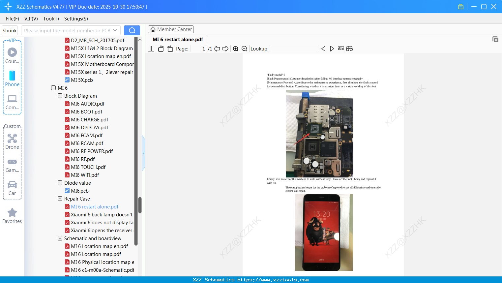Viewport: 502px width, 283px height.
Task: Open MI6 DISPLAY.pdf
Action: 90,127
